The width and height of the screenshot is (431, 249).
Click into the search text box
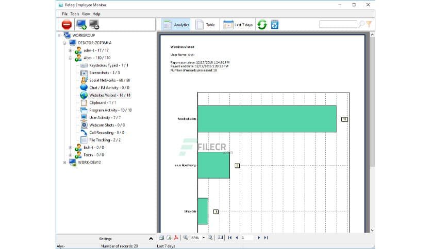tap(338, 24)
